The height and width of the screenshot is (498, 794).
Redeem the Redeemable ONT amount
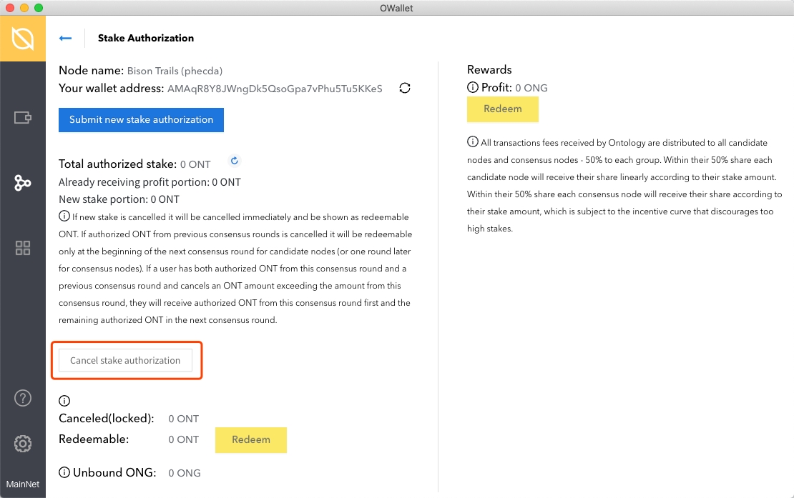pos(250,440)
